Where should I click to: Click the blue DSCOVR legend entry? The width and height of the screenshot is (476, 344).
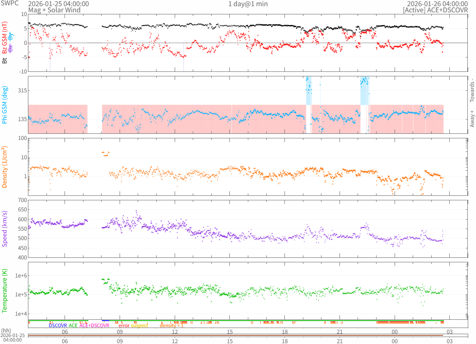coord(58,326)
